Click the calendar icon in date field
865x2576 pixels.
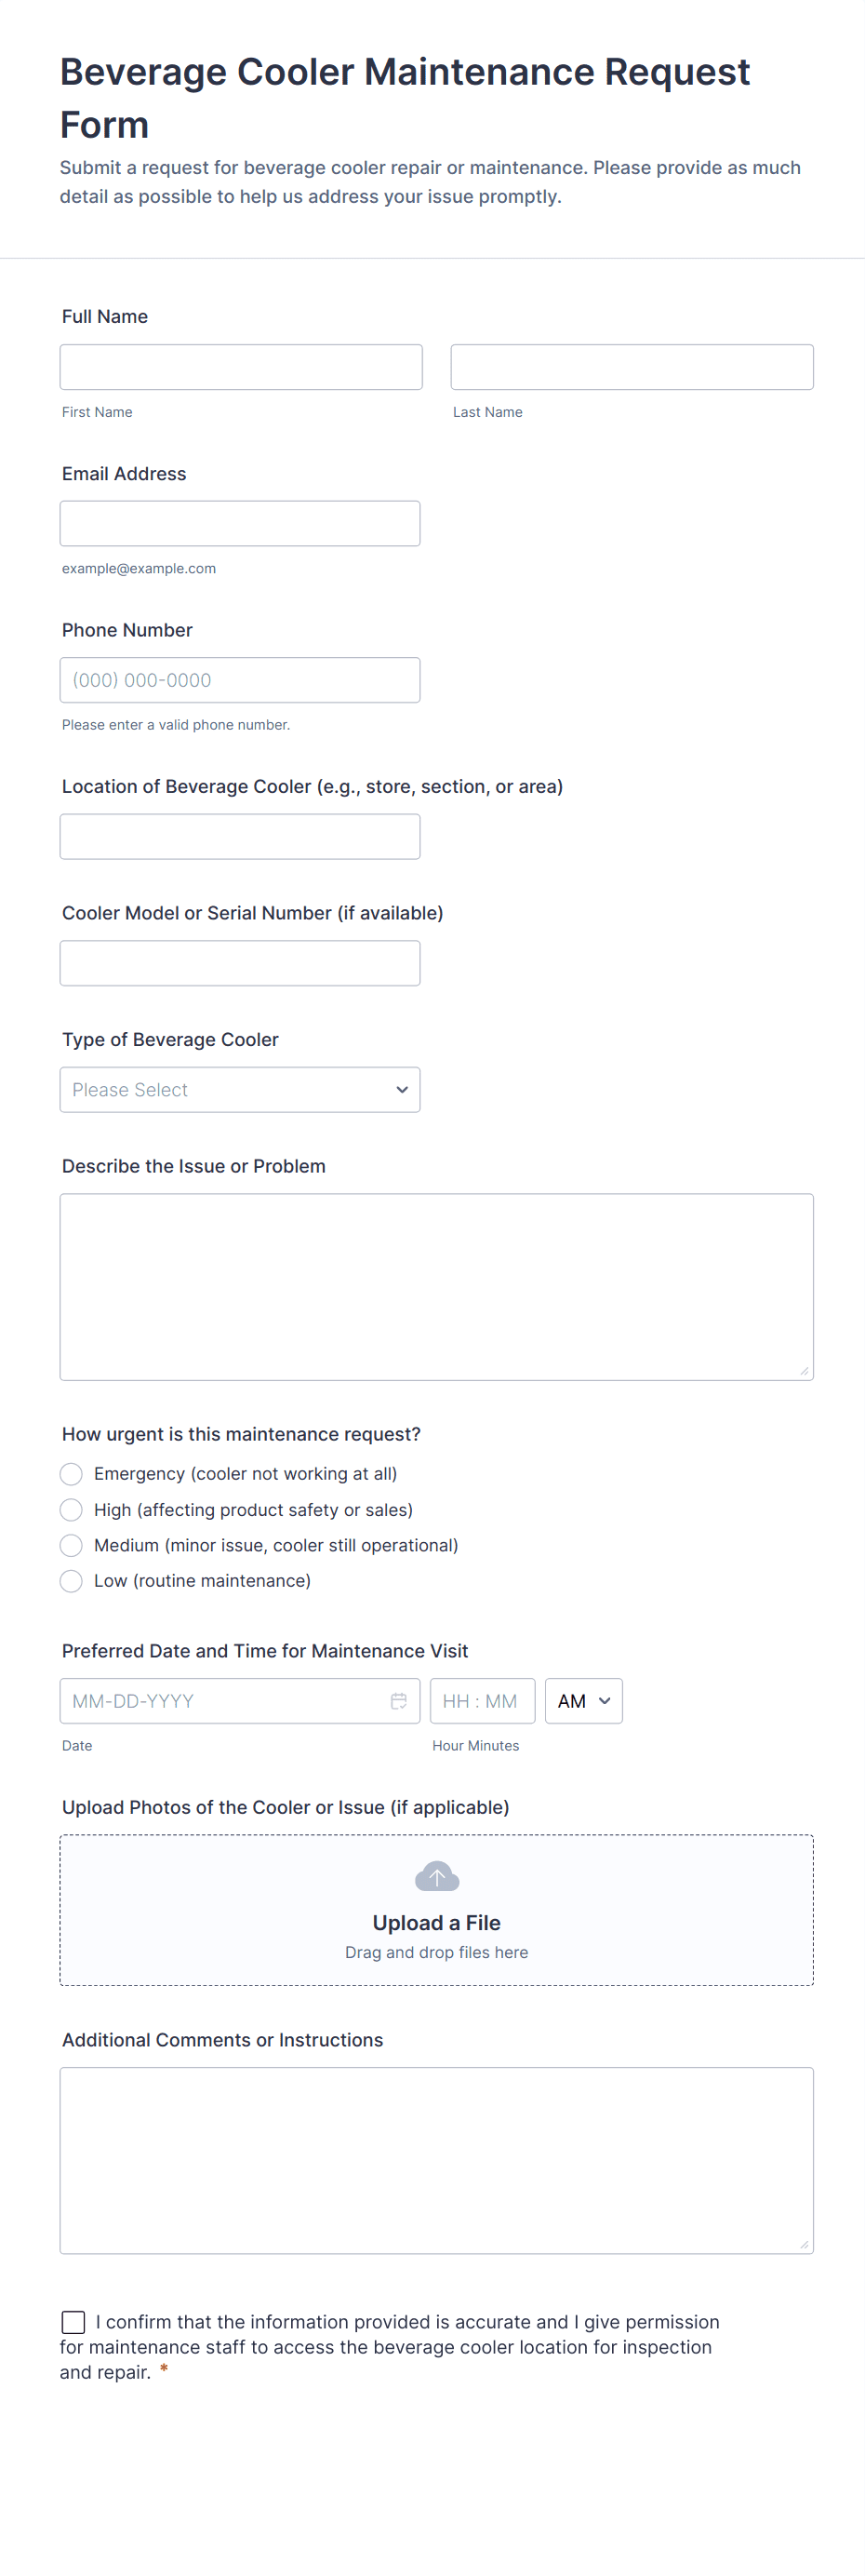pos(398,1701)
